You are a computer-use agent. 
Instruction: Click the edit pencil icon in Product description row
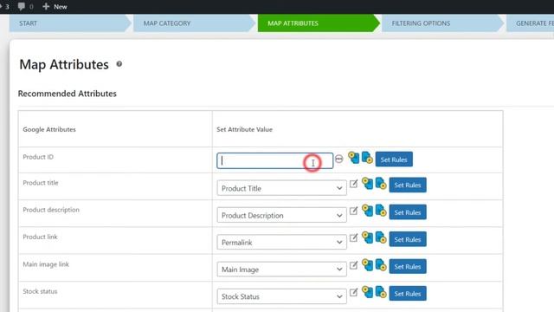354,211
